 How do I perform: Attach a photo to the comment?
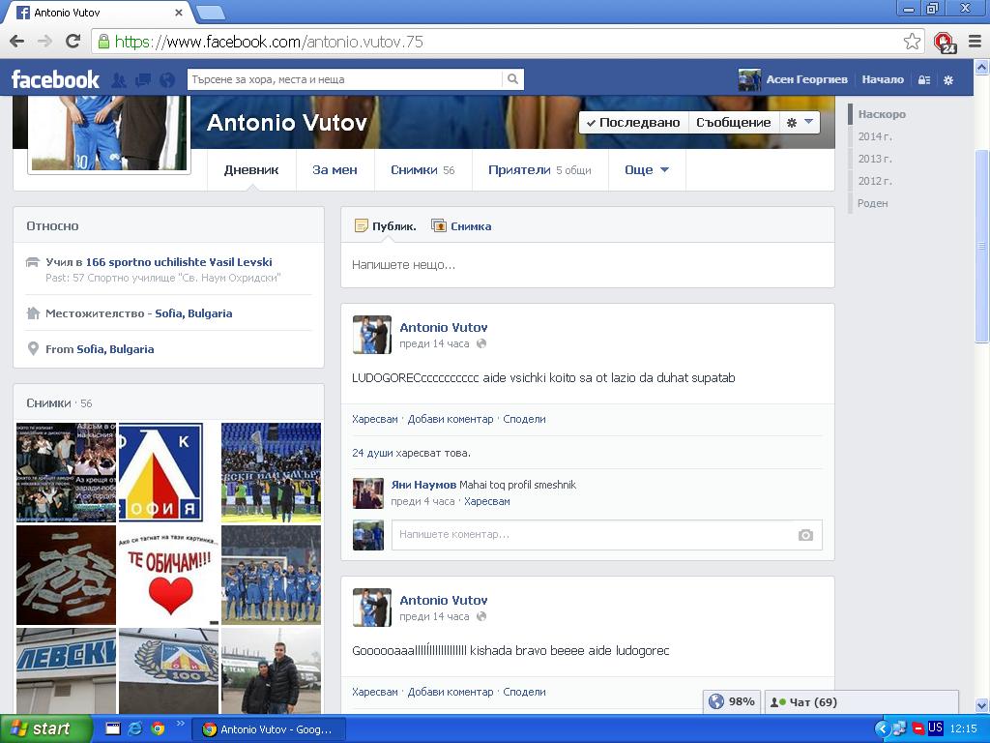pyautogui.click(x=805, y=535)
